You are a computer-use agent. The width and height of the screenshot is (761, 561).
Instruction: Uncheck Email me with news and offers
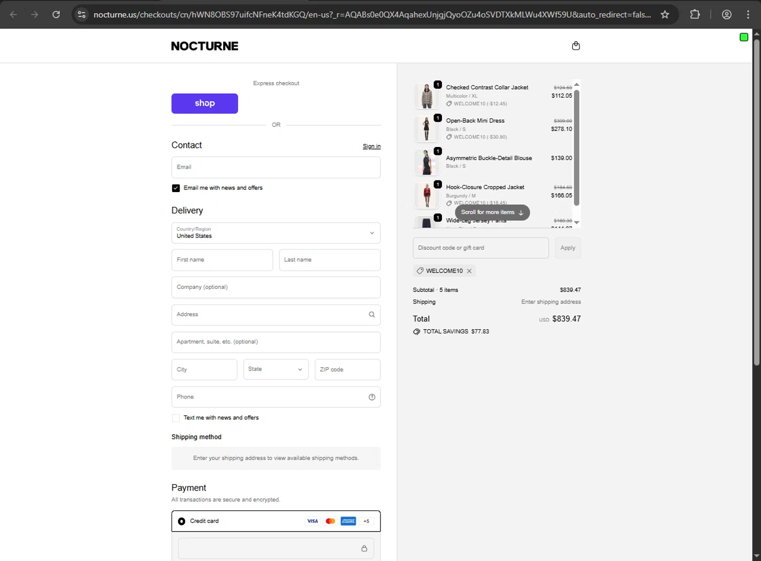click(x=176, y=188)
